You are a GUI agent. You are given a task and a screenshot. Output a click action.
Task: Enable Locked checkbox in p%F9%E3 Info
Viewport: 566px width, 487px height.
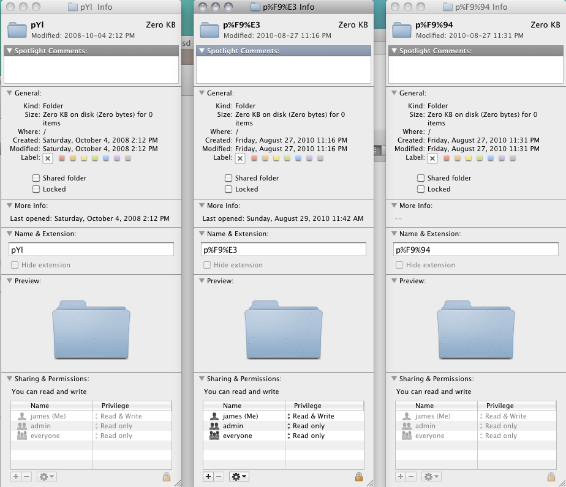(x=228, y=189)
